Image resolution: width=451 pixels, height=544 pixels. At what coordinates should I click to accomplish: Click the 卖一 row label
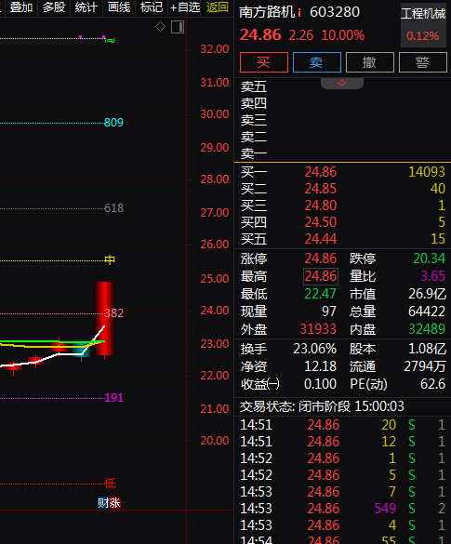coord(254,153)
